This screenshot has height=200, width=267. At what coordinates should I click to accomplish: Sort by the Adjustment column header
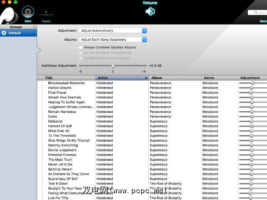coord(252,78)
